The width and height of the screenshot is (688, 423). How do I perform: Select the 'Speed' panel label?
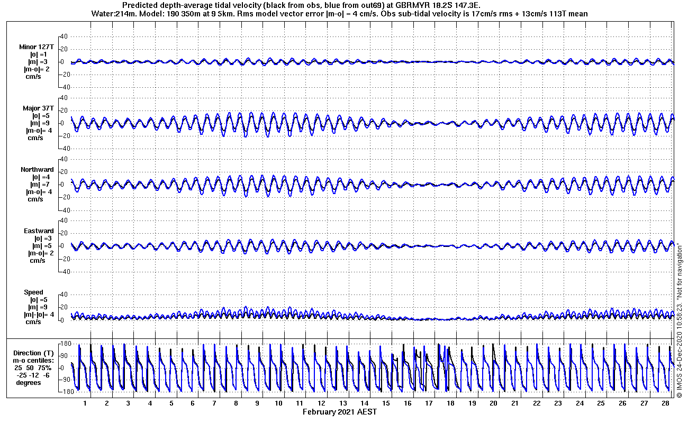click(x=33, y=292)
